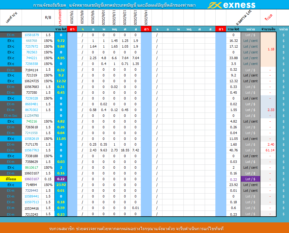Click account number 8670302

click(32, 110)
